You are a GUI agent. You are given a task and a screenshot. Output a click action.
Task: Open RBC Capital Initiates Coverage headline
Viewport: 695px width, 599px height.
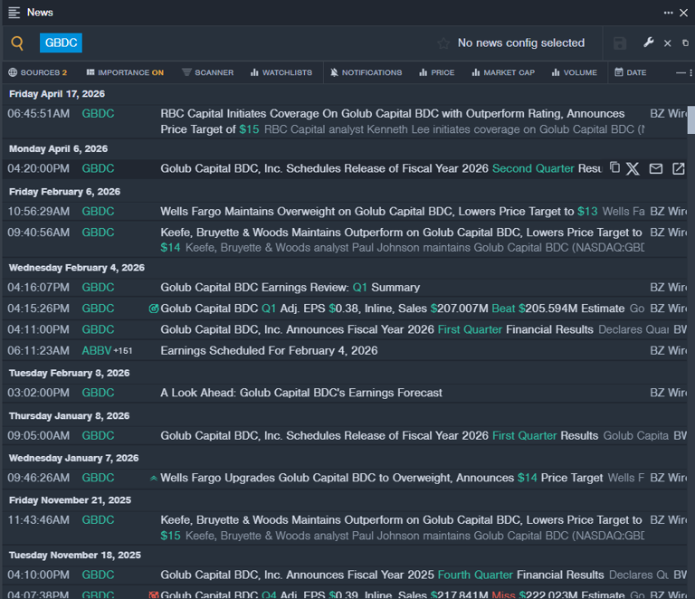tap(392, 114)
